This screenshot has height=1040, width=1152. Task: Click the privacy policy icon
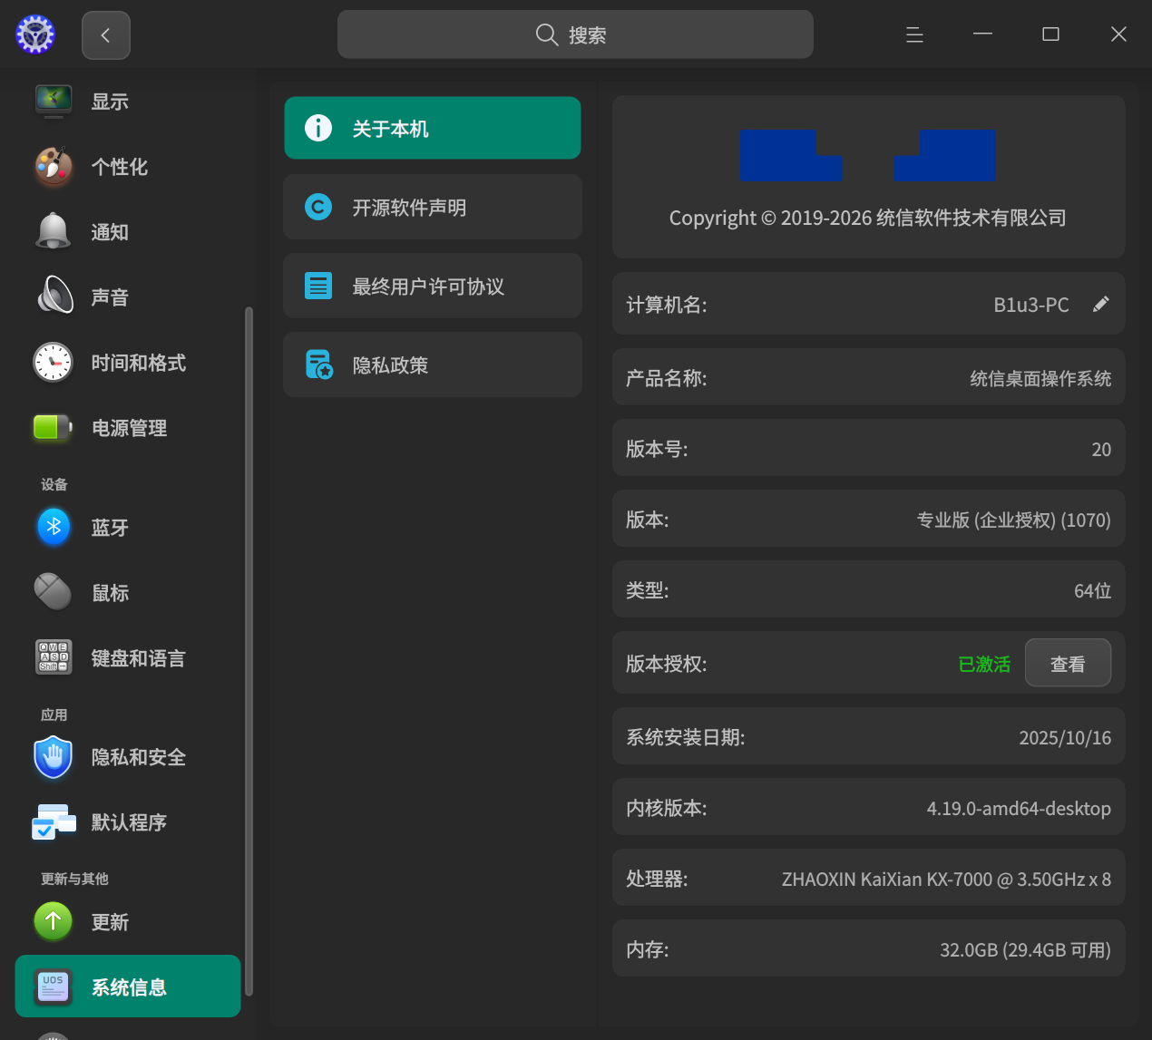pos(318,364)
